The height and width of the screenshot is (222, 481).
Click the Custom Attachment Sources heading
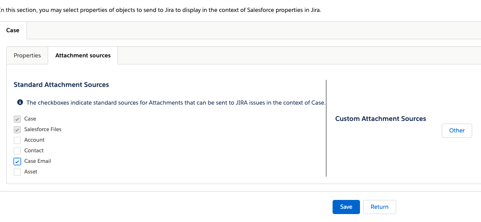coord(380,119)
